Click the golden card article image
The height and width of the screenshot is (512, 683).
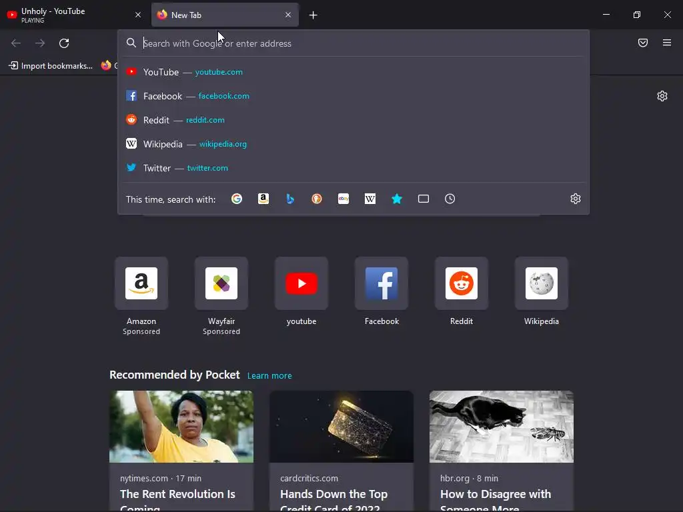[x=341, y=427]
